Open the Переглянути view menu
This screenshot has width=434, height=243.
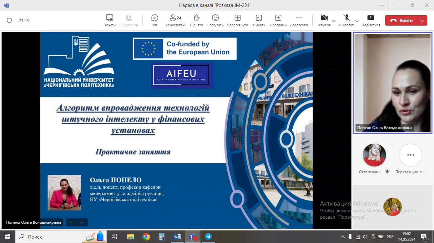coord(237,20)
